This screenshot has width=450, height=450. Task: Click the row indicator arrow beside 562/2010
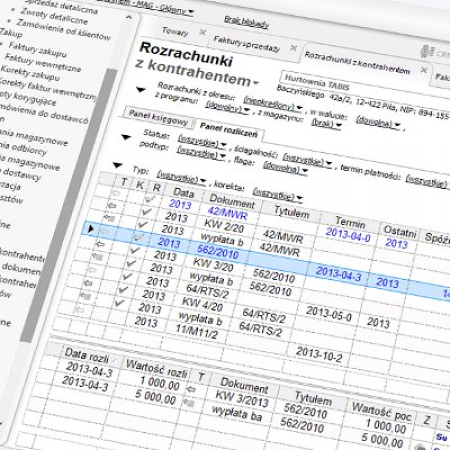click(x=90, y=229)
